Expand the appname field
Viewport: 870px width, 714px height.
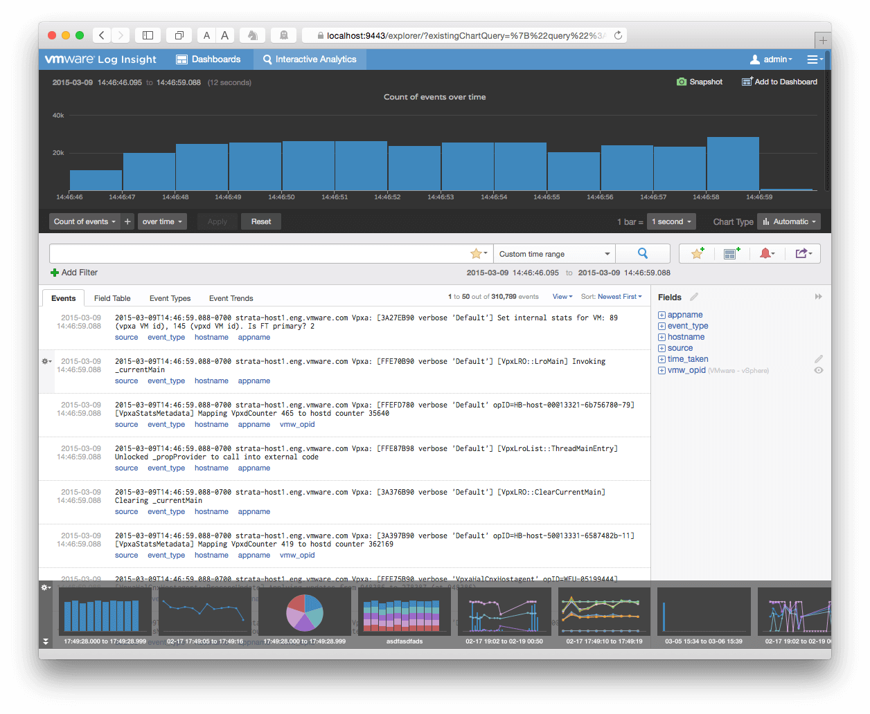[662, 315]
